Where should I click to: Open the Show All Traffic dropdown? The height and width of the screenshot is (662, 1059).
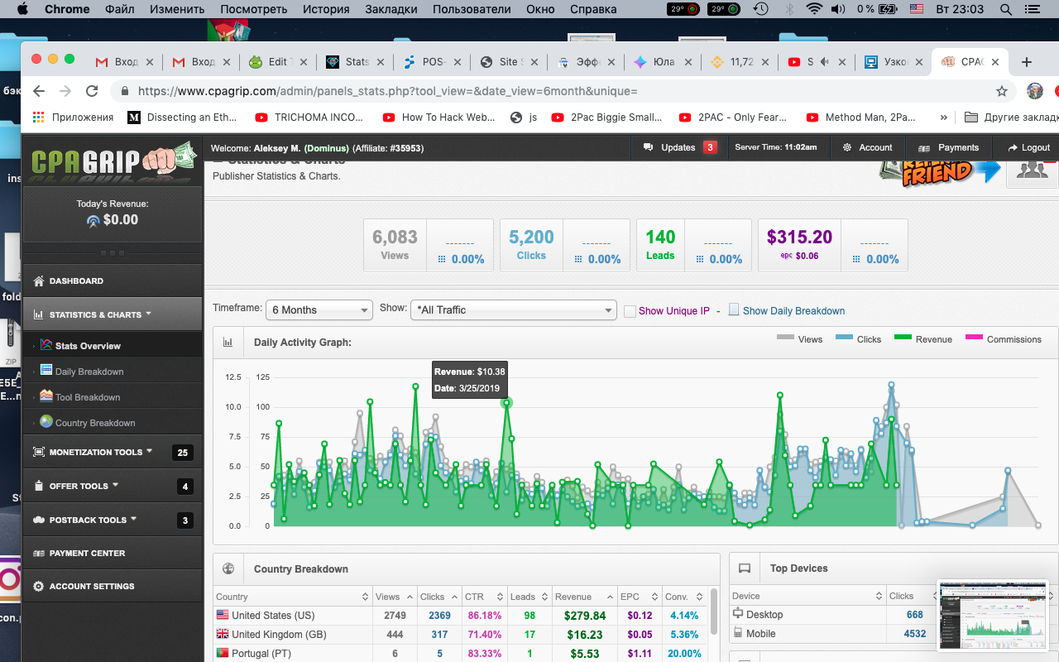point(513,310)
